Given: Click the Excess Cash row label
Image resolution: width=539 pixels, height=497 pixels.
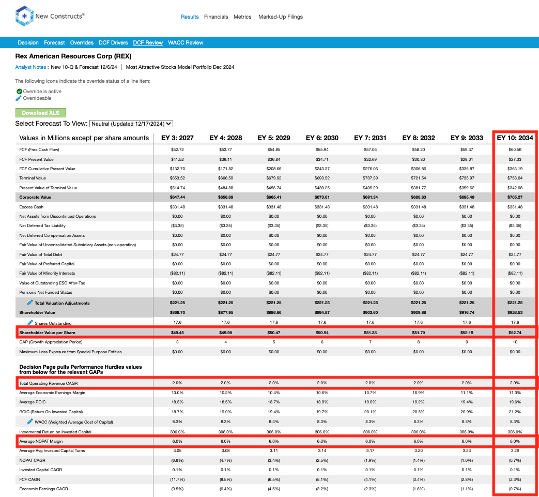Looking at the screenshot, I should (32, 207).
